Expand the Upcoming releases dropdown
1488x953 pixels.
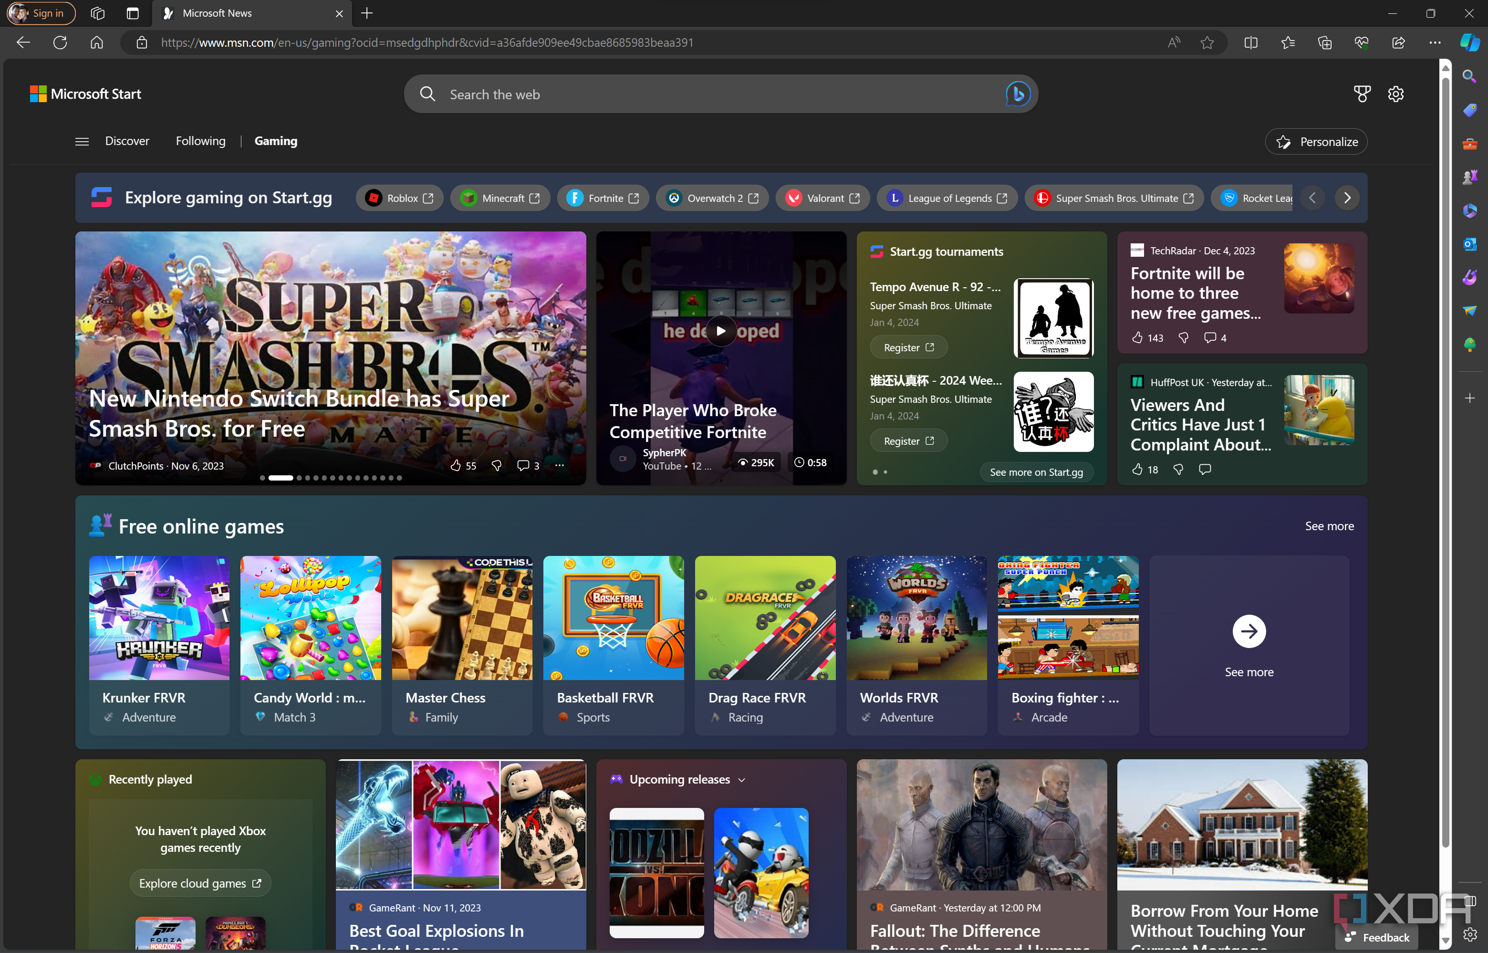point(741,780)
